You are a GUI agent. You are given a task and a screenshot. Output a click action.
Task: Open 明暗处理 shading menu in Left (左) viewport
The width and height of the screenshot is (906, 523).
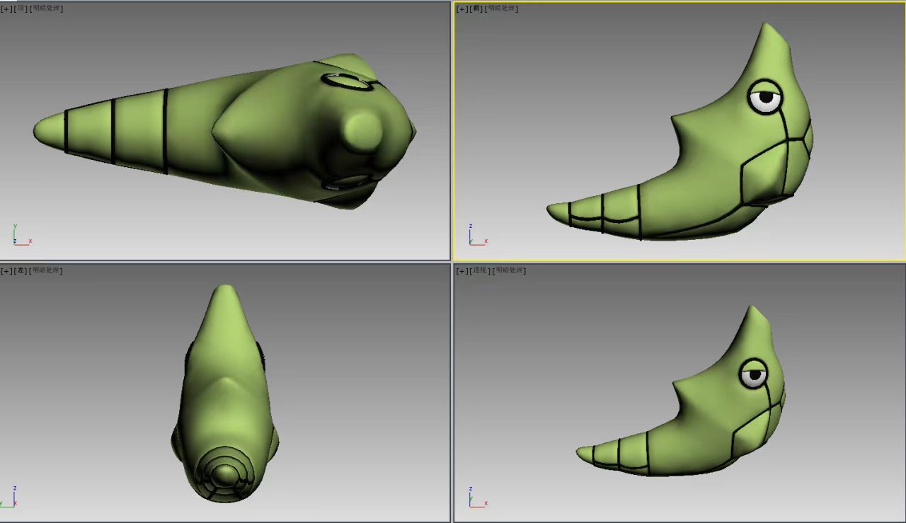[45, 270]
